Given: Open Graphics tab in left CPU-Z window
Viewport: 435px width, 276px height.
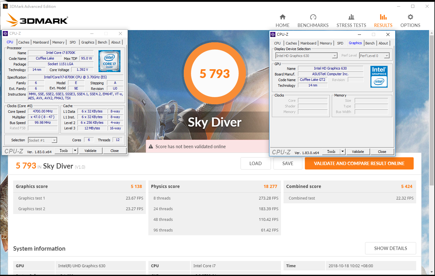Looking at the screenshot, I should pos(88,42).
